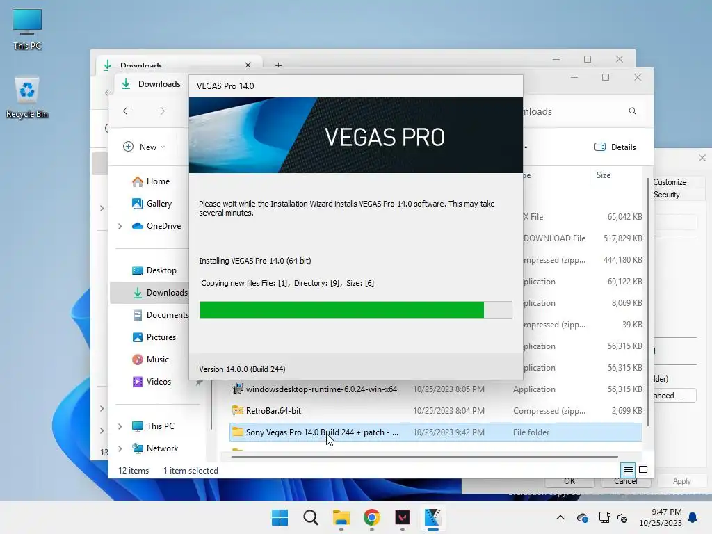Click the 65,042 KB size cell

pos(624,217)
